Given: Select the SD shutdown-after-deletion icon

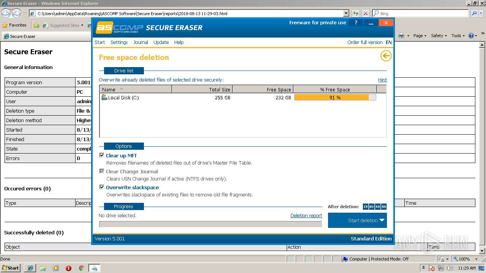Looking at the screenshot, I should (372, 207).
